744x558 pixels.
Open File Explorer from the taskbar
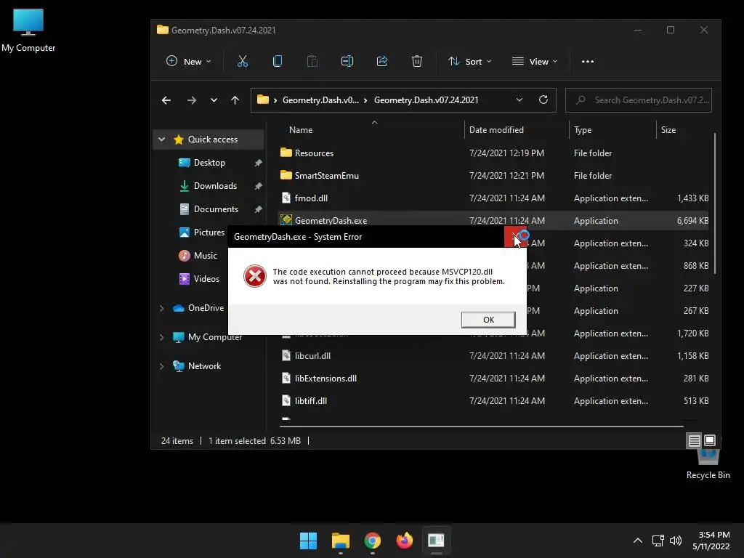click(341, 541)
